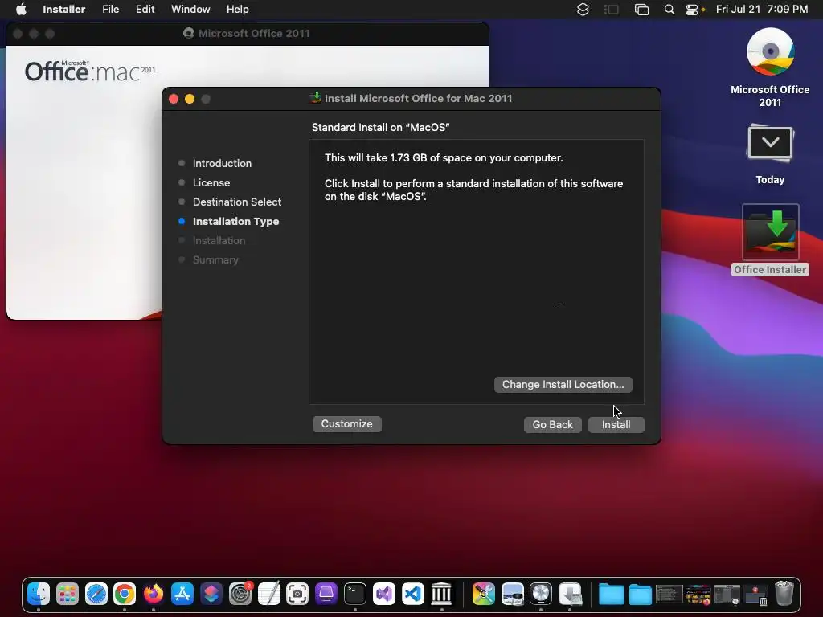This screenshot has height=617, width=823.
Task: Close the Install Microsoft Office window
Action: click(x=174, y=99)
